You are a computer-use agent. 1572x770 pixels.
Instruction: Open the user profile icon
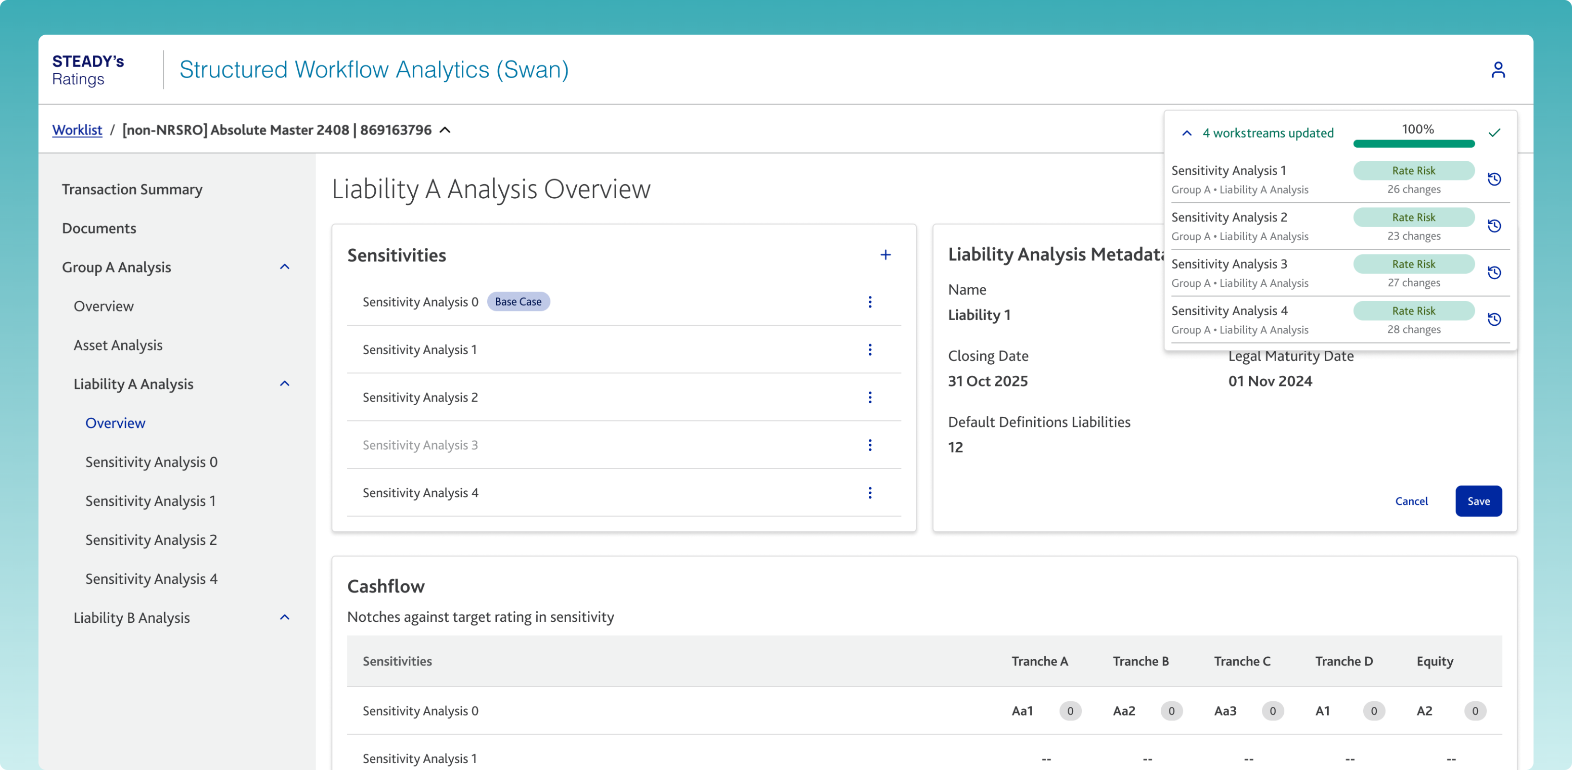(x=1497, y=70)
